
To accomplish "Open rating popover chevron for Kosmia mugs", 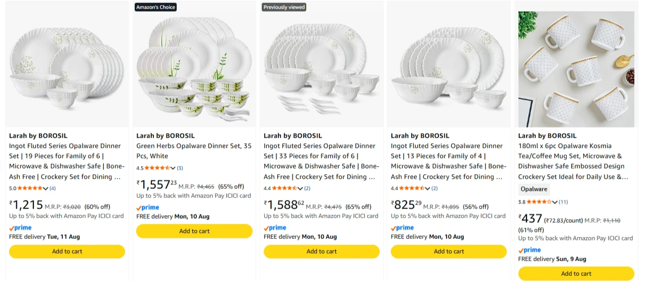I will coord(555,202).
